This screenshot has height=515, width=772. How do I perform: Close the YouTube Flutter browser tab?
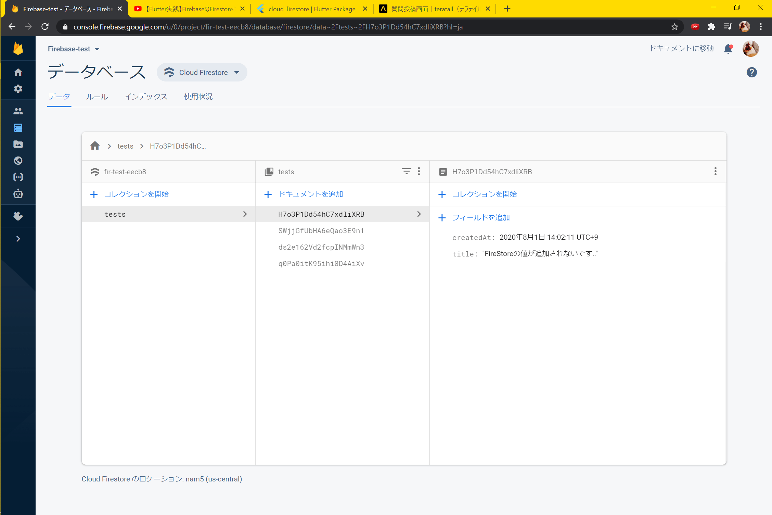pos(242,9)
